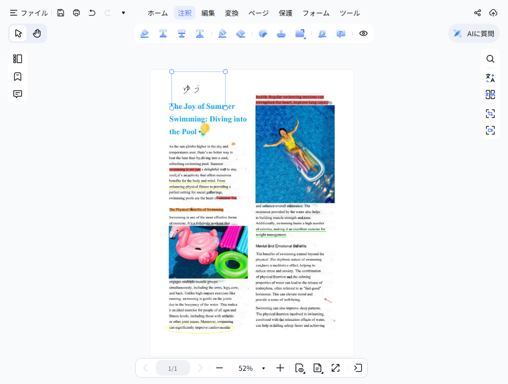Open the bookmarks panel
This screenshot has height=384, width=508.
(x=18, y=76)
